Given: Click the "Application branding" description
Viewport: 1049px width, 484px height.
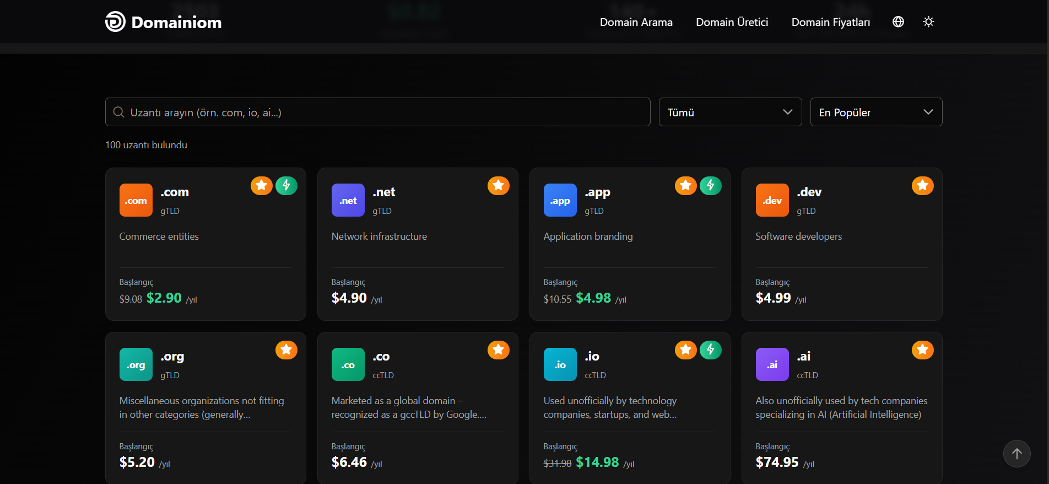Looking at the screenshot, I should [588, 237].
